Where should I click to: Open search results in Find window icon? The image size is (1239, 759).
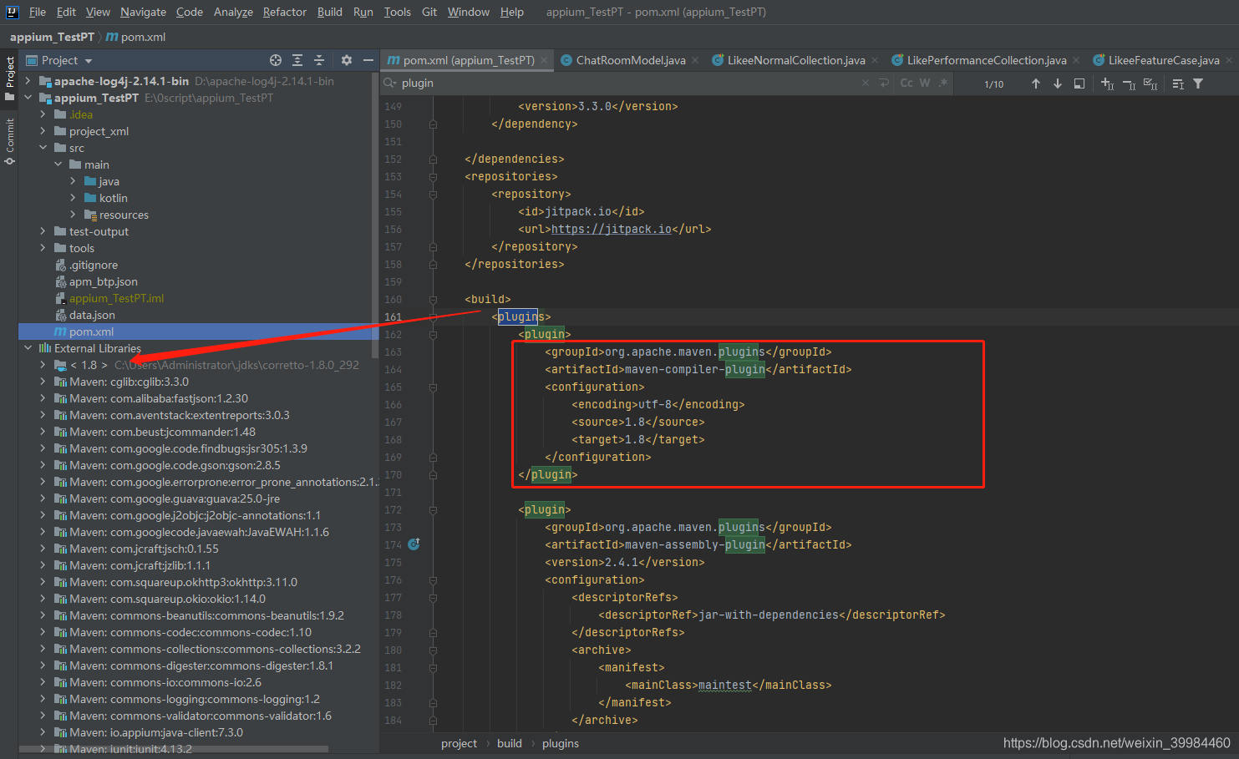1079,83
